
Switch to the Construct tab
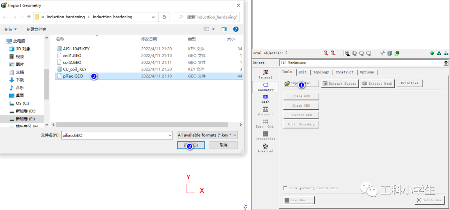click(345, 72)
